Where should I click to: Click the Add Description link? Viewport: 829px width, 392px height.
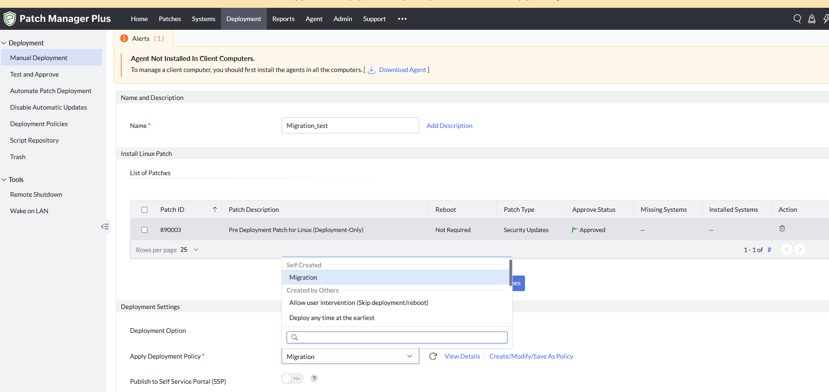click(x=449, y=126)
